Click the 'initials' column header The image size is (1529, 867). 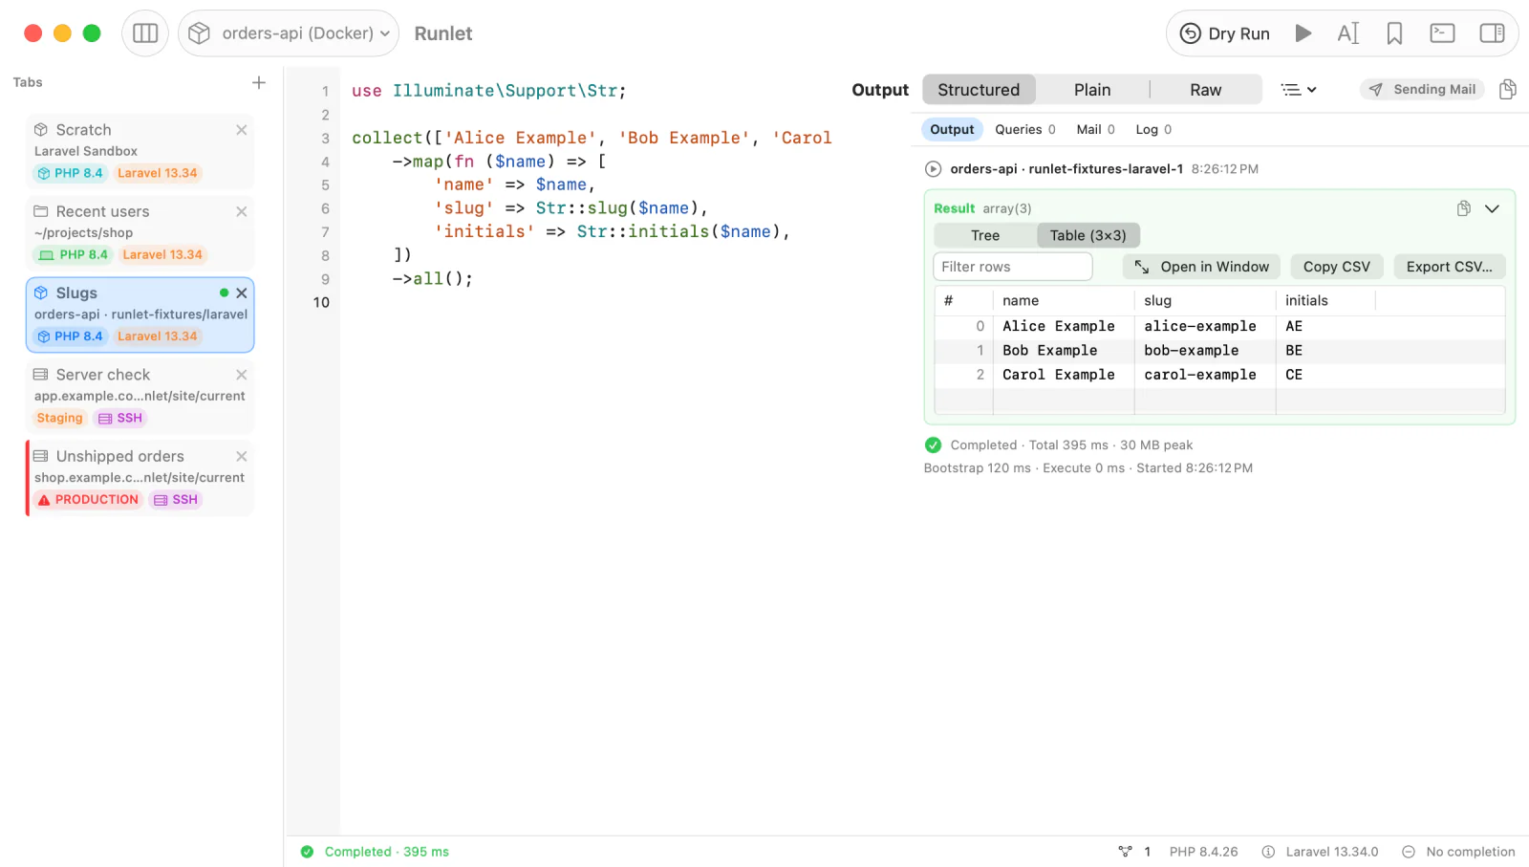pyautogui.click(x=1324, y=300)
